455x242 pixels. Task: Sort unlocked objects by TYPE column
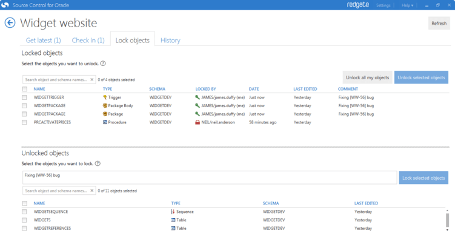(x=176, y=203)
